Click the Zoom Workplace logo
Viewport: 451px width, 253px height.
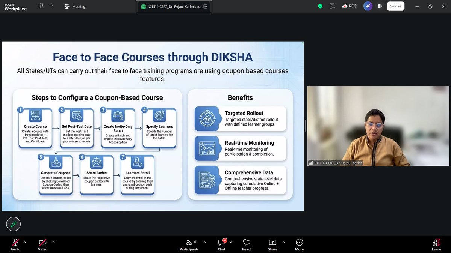[x=16, y=6]
